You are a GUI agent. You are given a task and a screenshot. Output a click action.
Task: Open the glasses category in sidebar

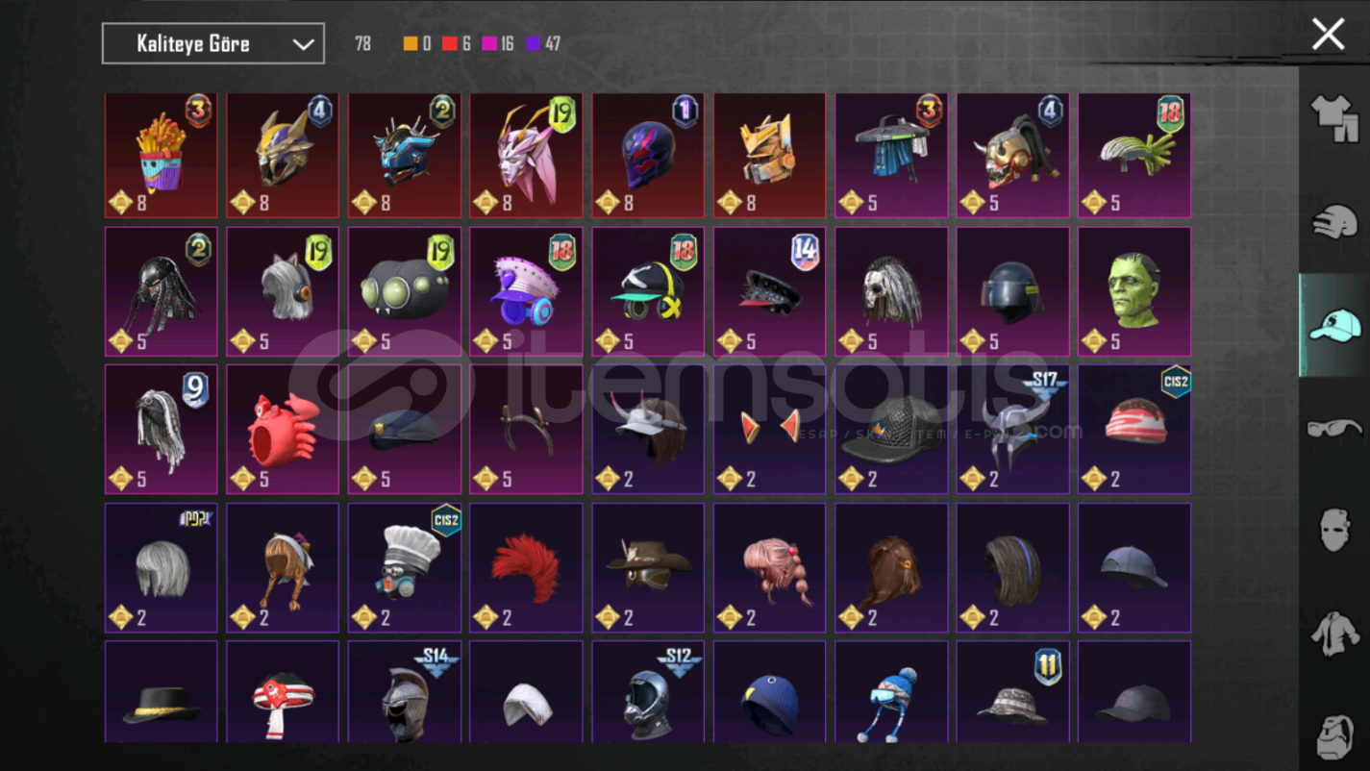pos(1335,428)
